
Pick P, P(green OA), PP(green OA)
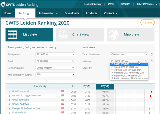(129, 76)
